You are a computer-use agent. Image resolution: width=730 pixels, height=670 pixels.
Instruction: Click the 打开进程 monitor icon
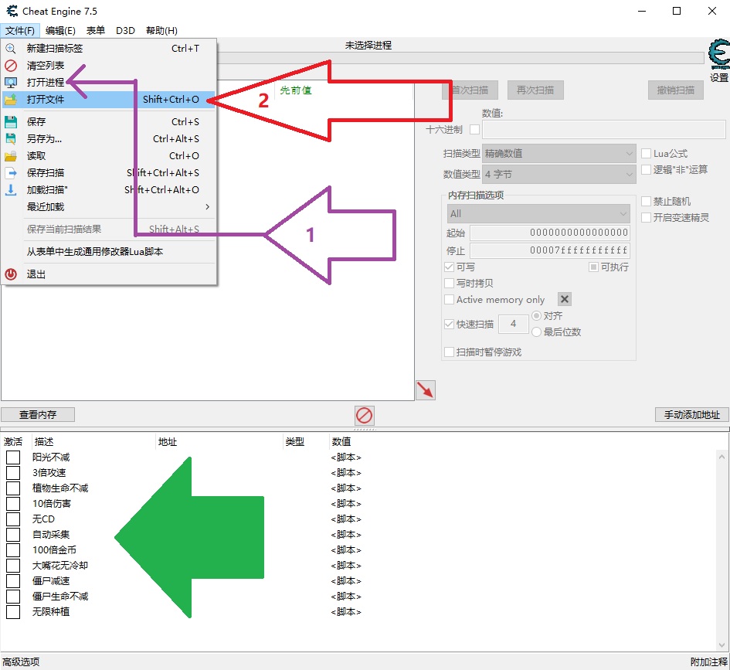[11, 83]
